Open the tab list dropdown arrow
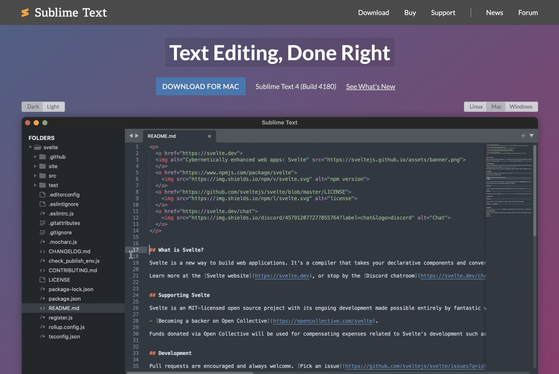Screen dimensions: 559x374 point(532,136)
